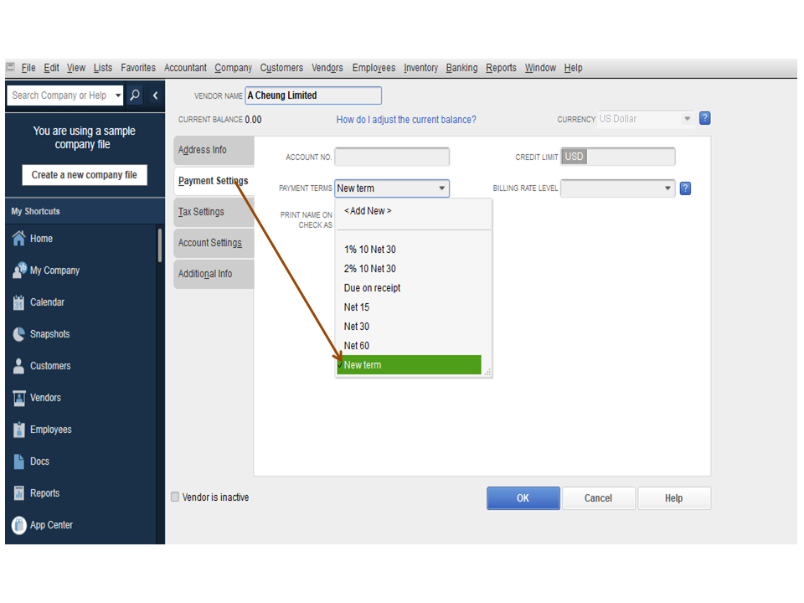This screenshot has width=804, height=603.
Task: Choose <Add New> in terms list
Action: pyautogui.click(x=367, y=211)
